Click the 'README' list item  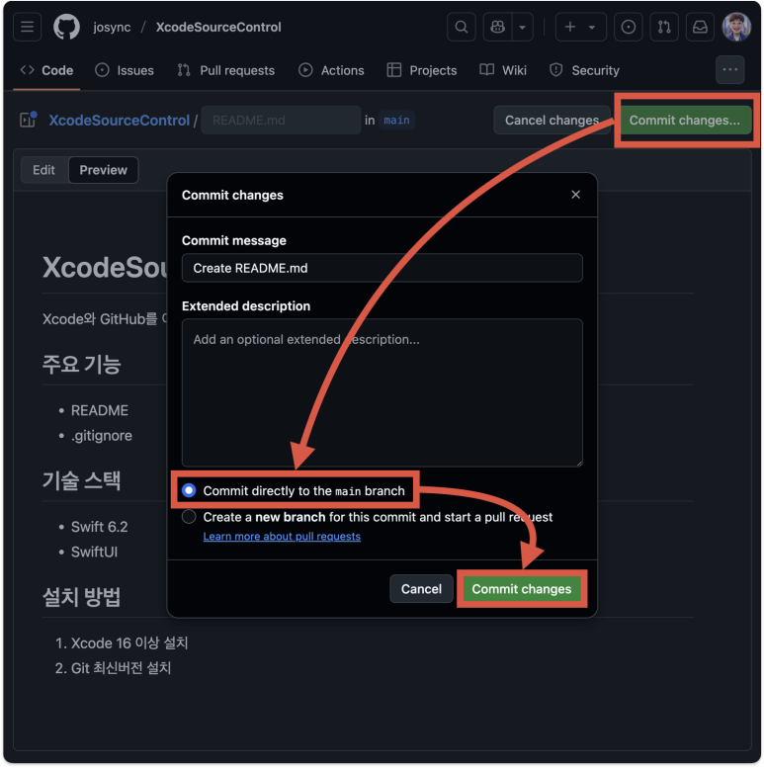[100, 410]
